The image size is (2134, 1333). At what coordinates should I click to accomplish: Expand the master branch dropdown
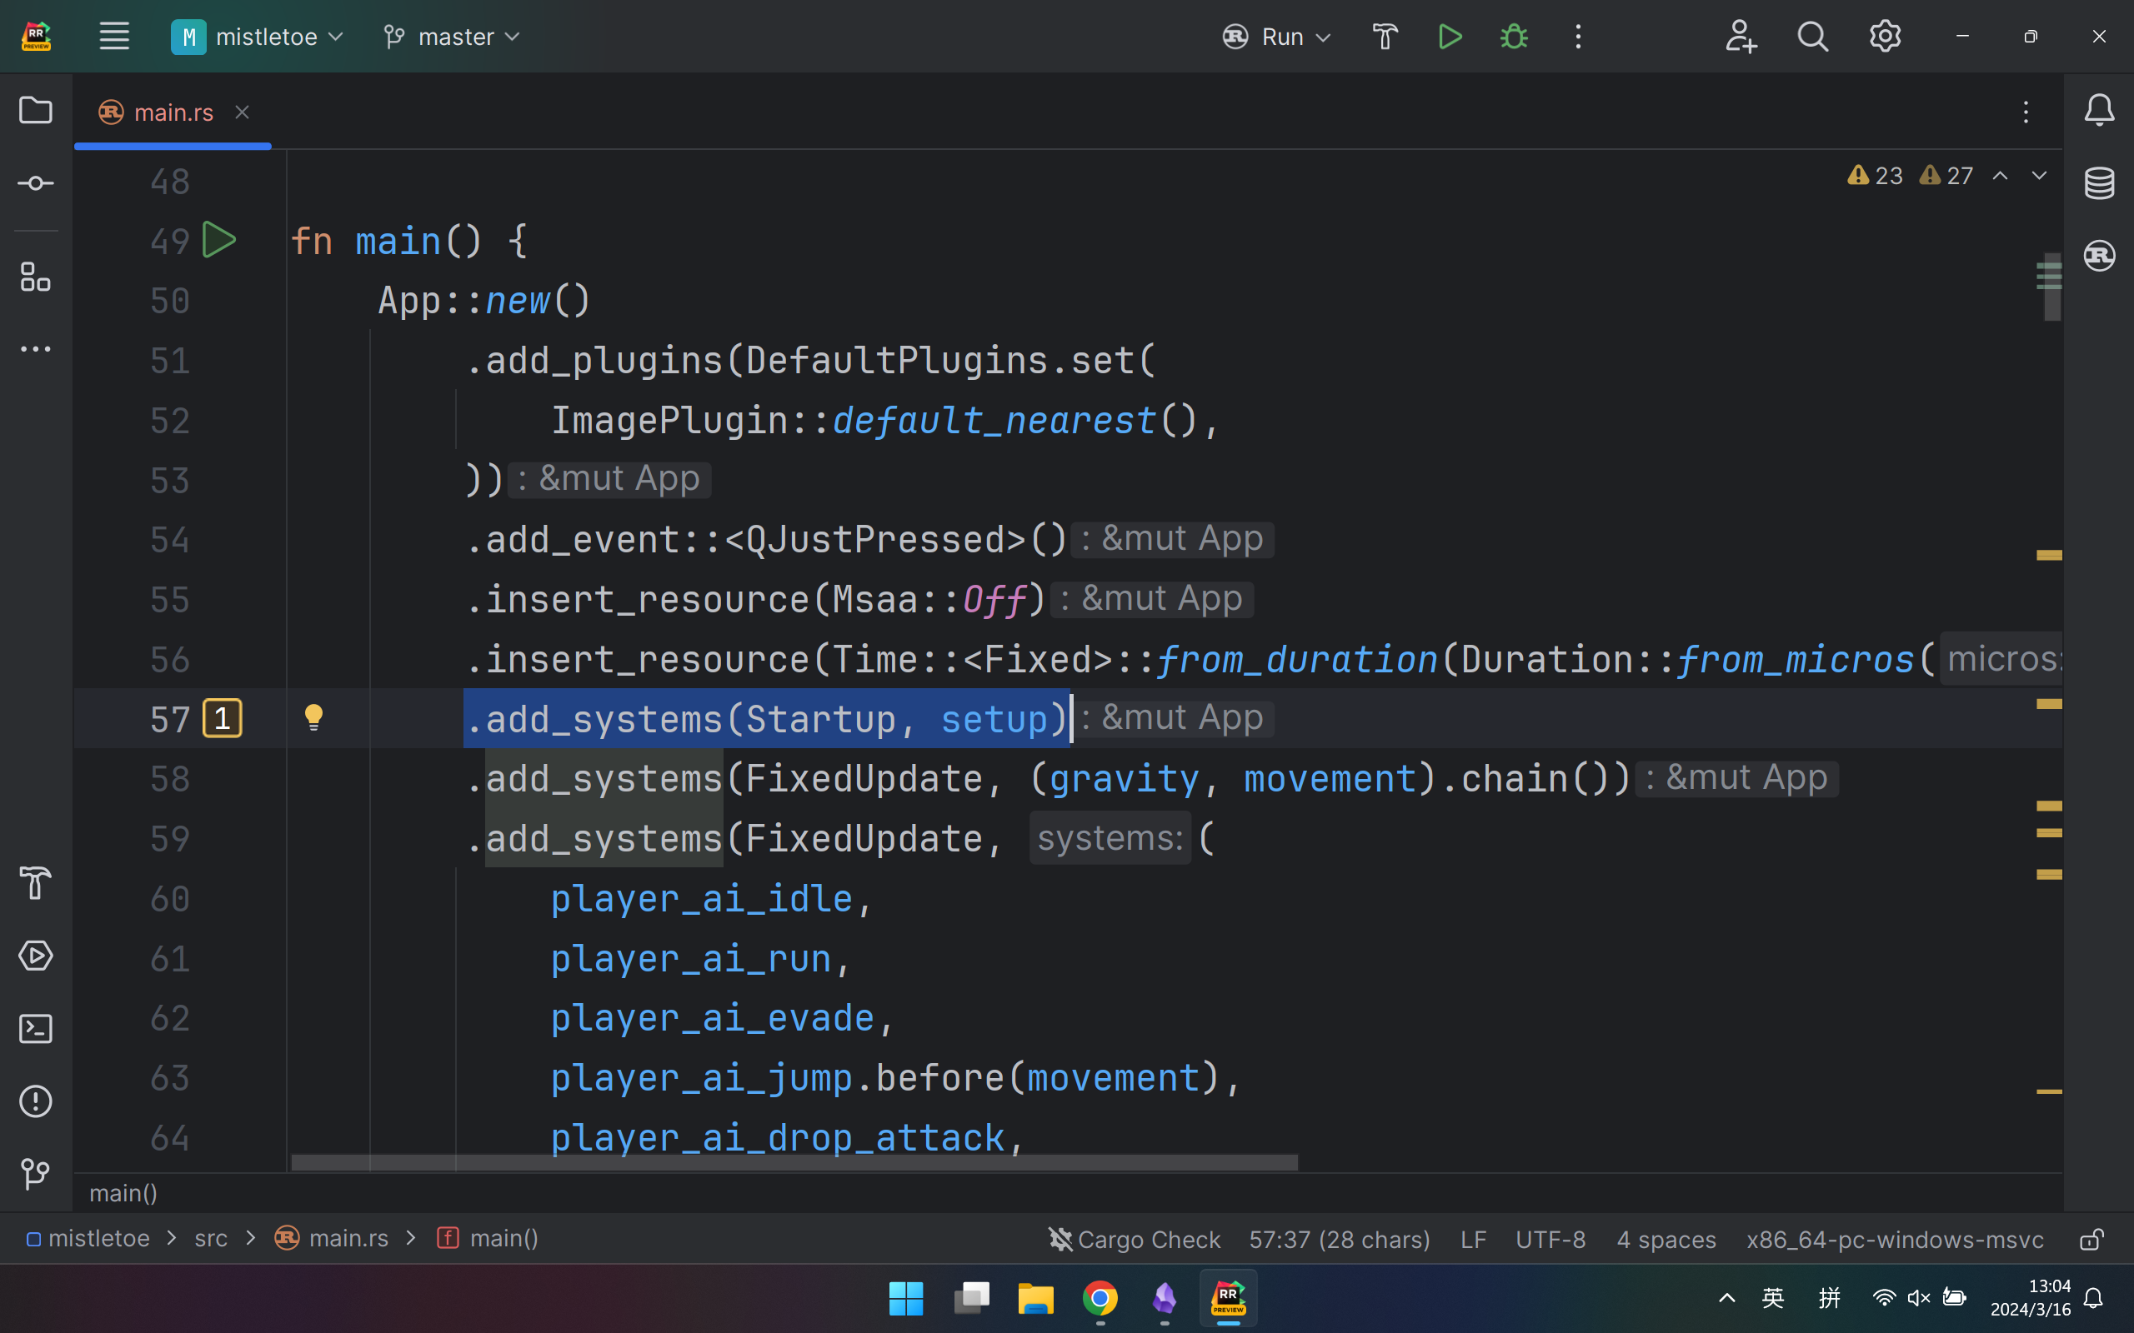[x=452, y=36]
